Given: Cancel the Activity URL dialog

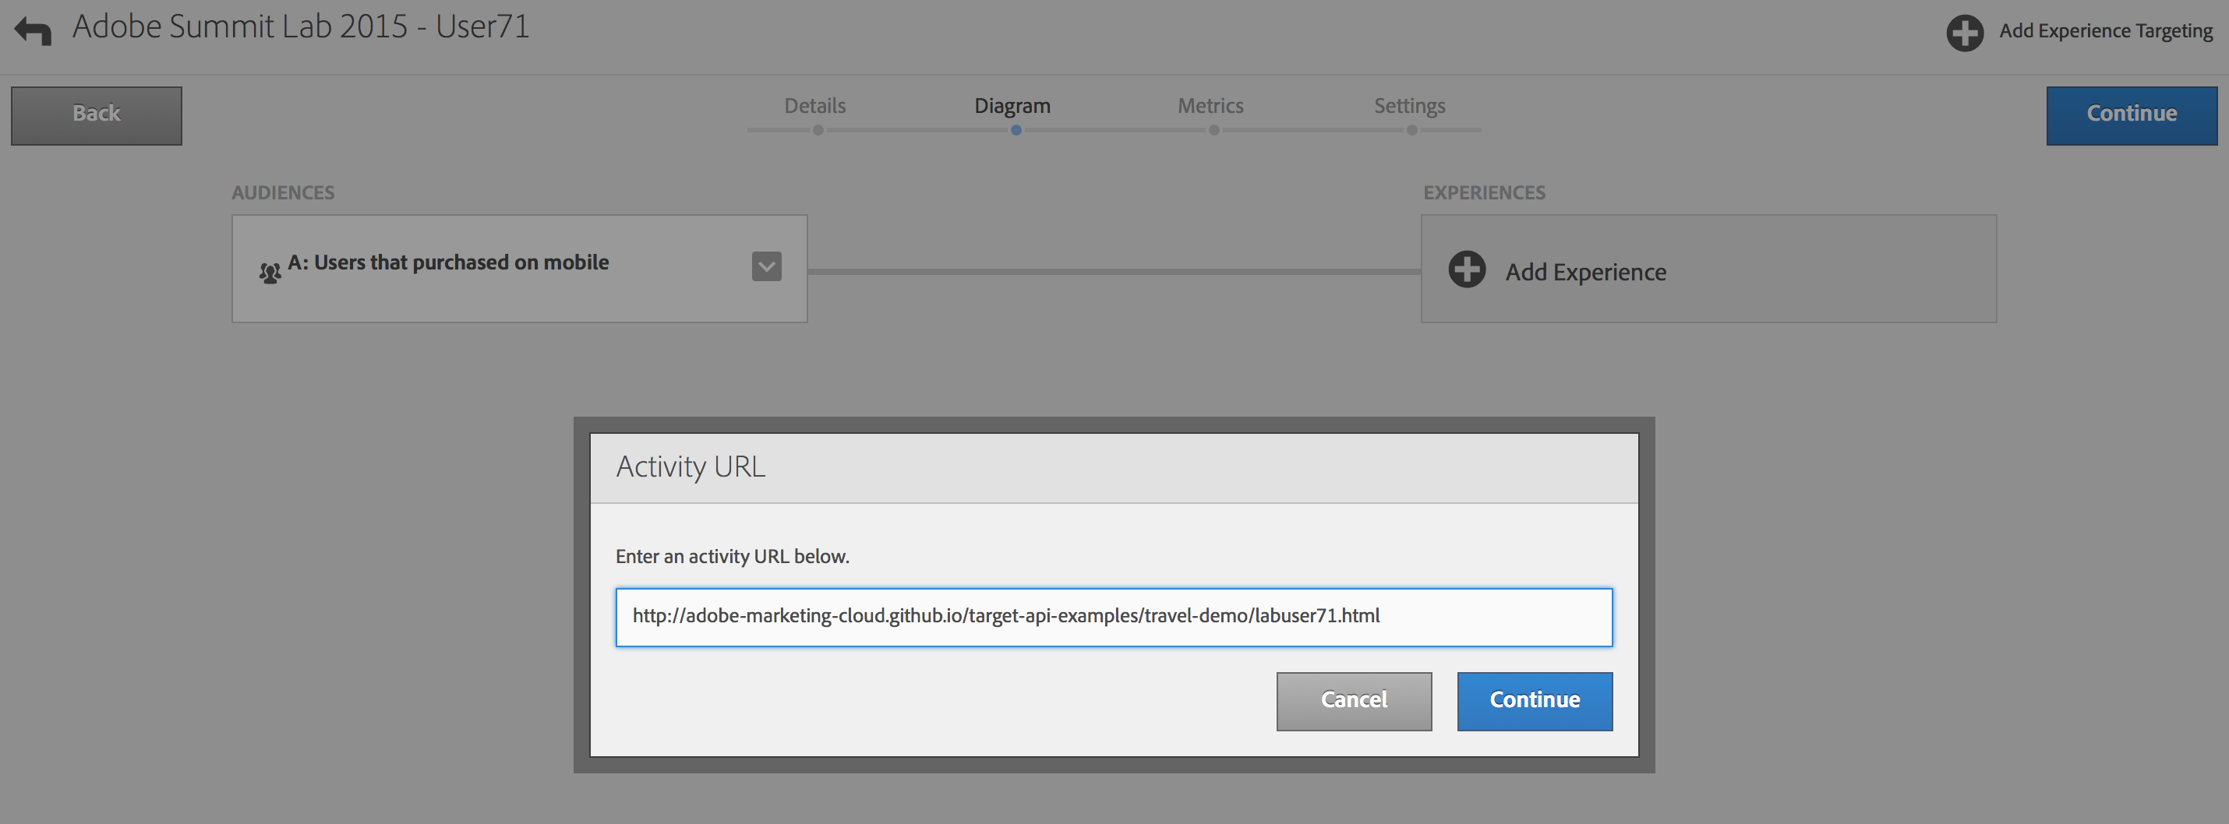Looking at the screenshot, I should 1353,700.
